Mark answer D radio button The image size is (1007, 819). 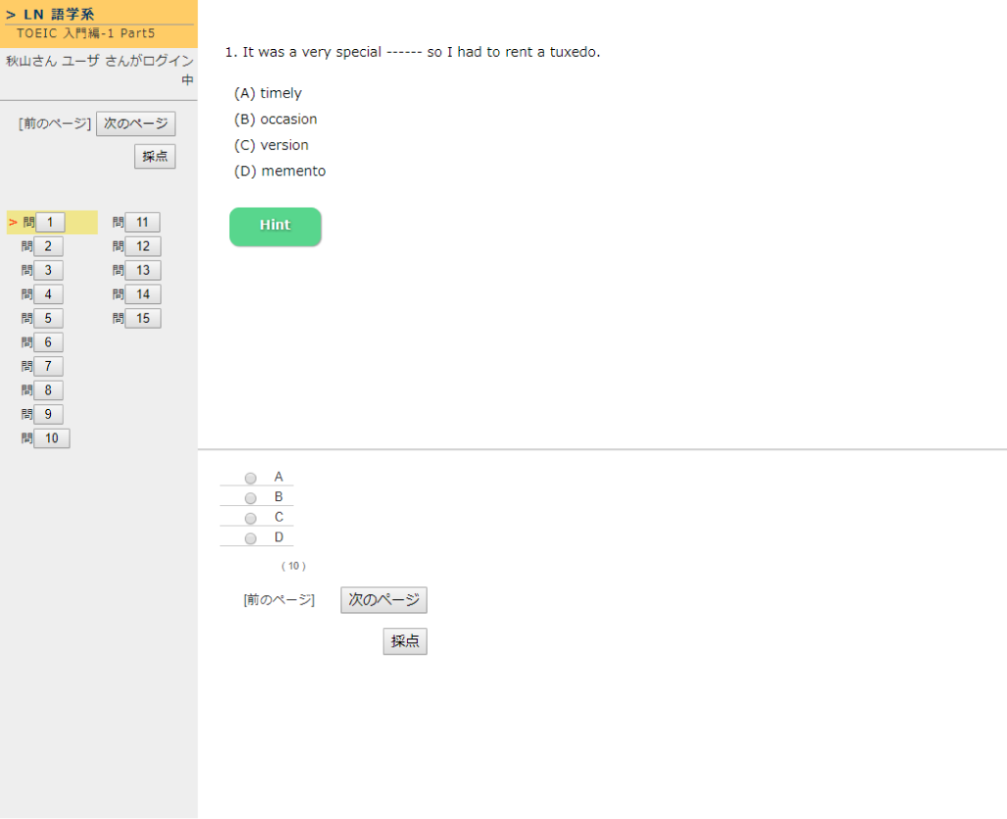(250, 538)
